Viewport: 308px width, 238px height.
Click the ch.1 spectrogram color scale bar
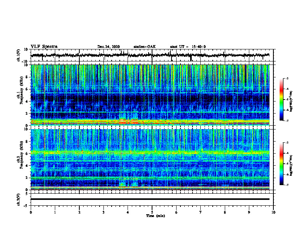(281, 100)
